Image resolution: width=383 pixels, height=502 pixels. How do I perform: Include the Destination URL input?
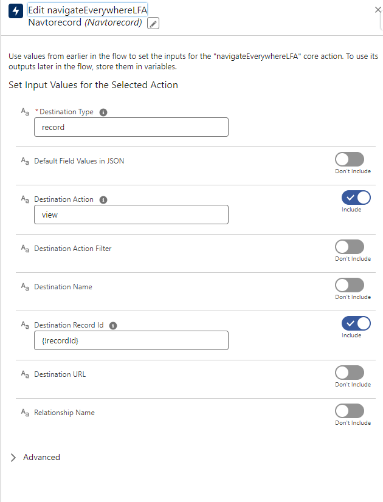coord(350,373)
